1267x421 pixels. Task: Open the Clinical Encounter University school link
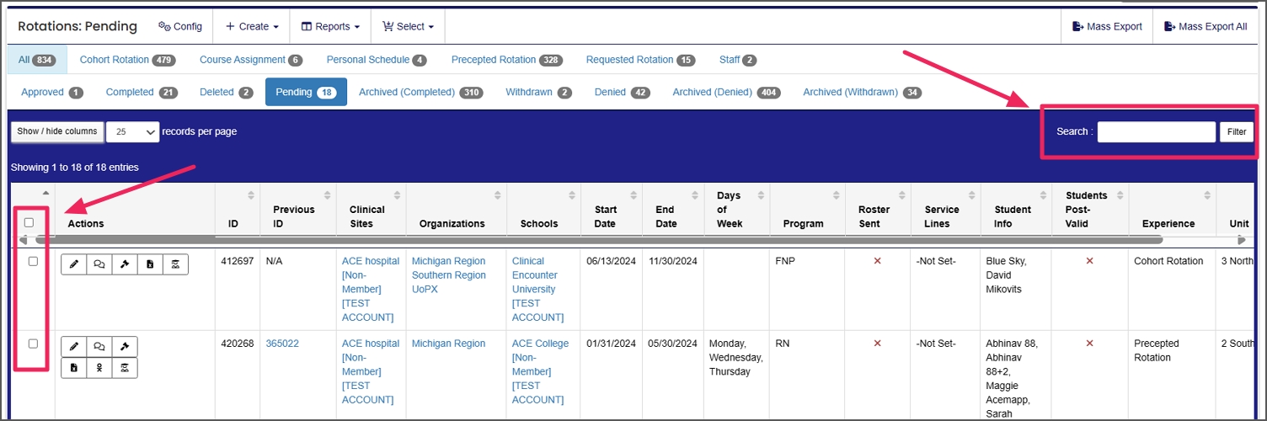pyautogui.click(x=537, y=289)
